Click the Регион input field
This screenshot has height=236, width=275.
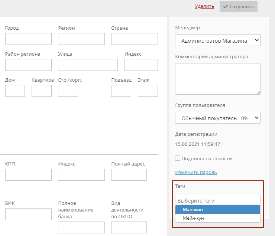pyautogui.click(x=81, y=39)
